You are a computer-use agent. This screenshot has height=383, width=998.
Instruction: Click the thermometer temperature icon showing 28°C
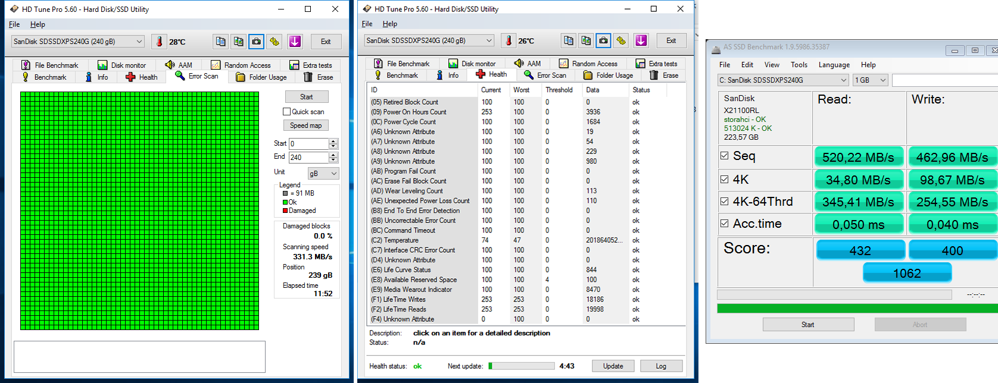pyautogui.click(x=160, y=42)
